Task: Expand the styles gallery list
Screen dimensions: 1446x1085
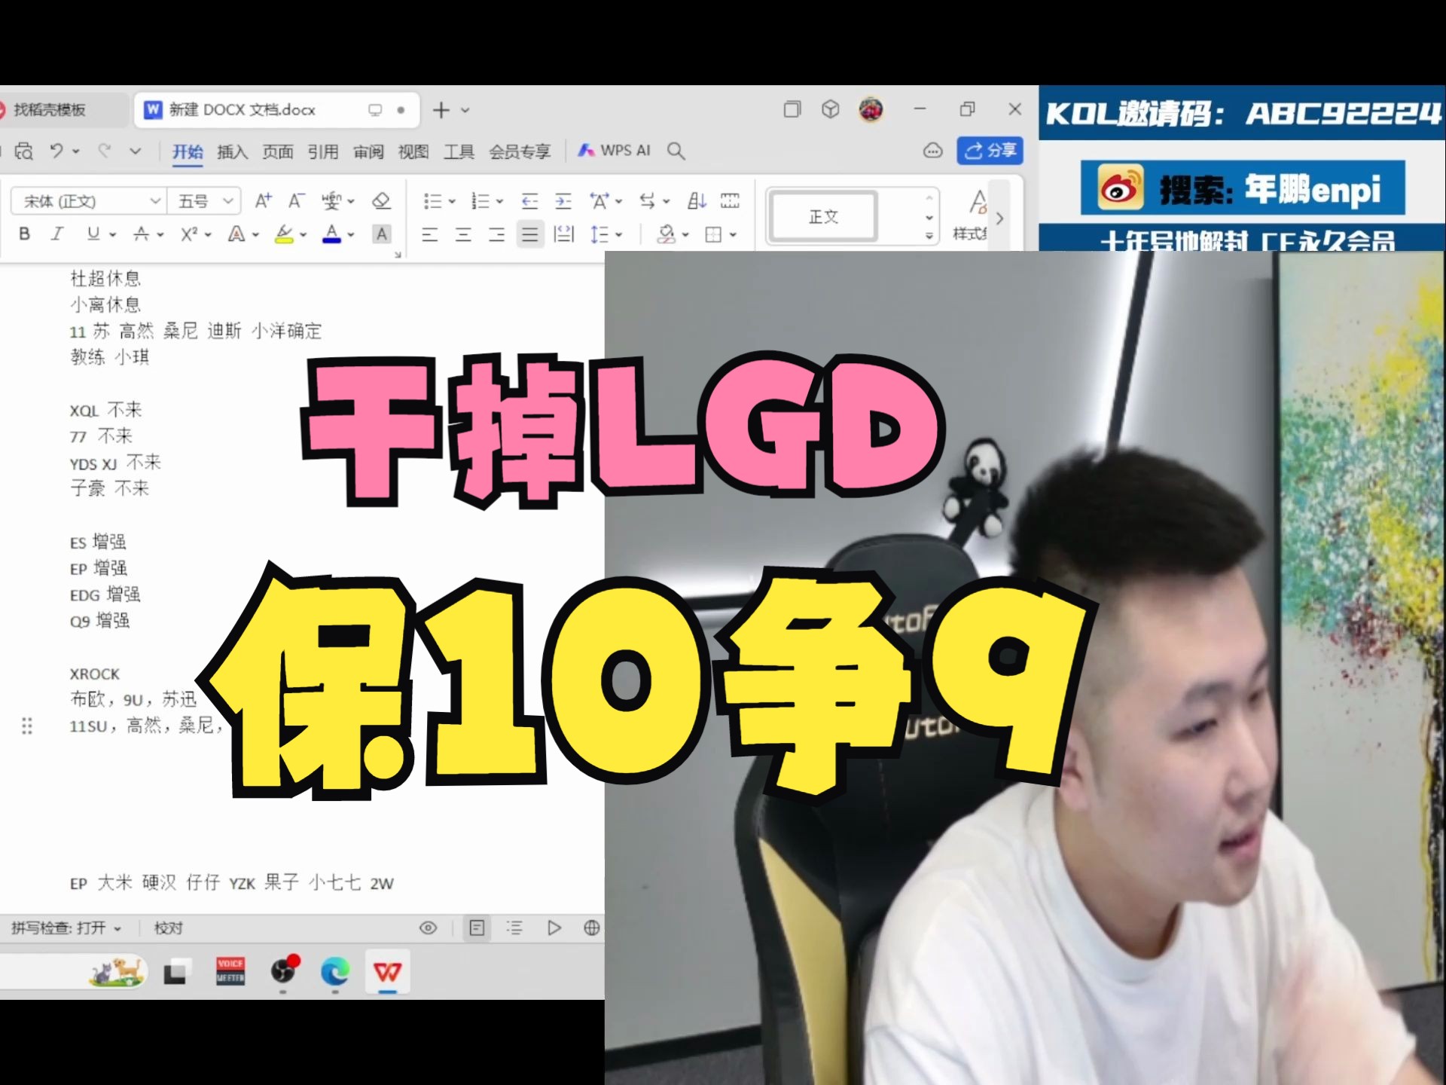Action: click(x=929, y=236)
